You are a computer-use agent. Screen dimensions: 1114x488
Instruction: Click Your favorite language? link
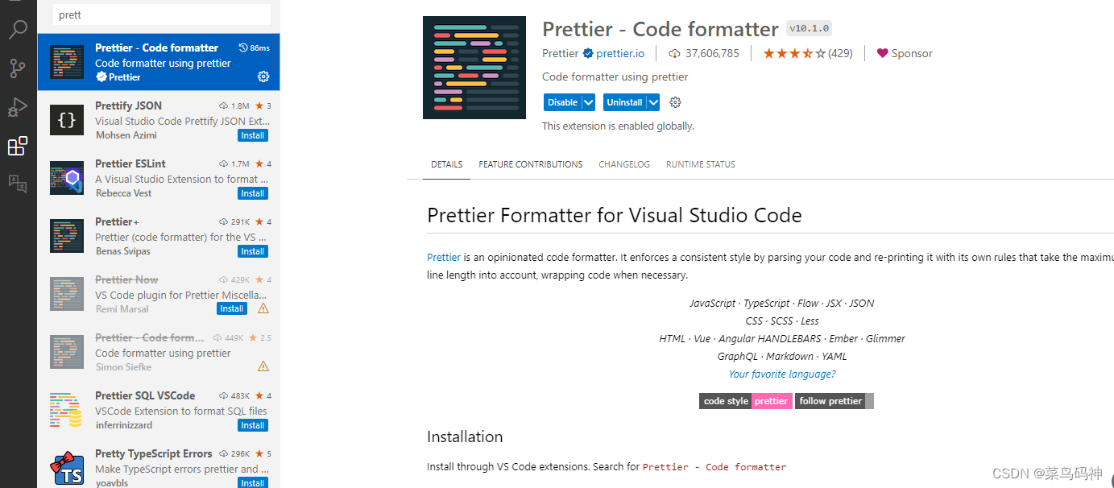781,374
